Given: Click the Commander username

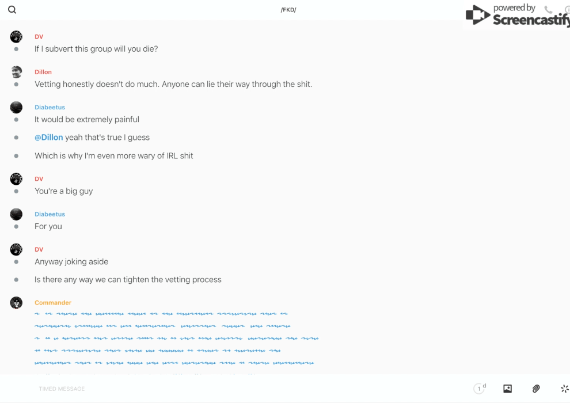Looking at the screenshot, I should tap(53, 303).
